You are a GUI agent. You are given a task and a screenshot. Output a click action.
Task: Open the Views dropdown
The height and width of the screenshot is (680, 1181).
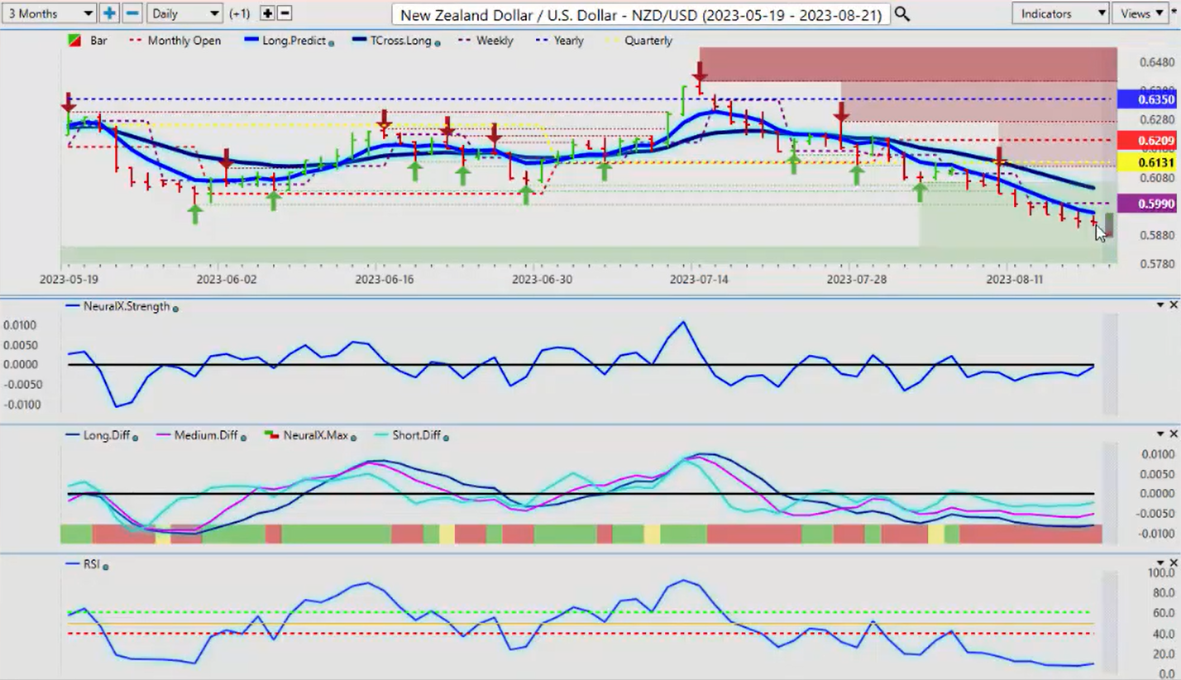(1141, 13)
